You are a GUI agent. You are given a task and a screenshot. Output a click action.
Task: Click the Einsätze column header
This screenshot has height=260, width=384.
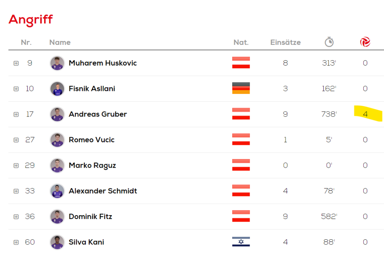(285, 42)
